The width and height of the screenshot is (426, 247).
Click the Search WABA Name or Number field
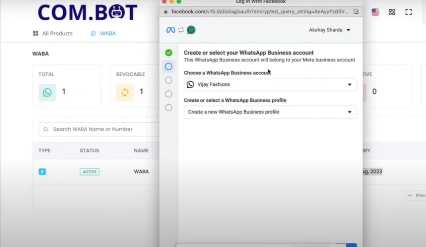pyautogui.click(x=102, y=129)
